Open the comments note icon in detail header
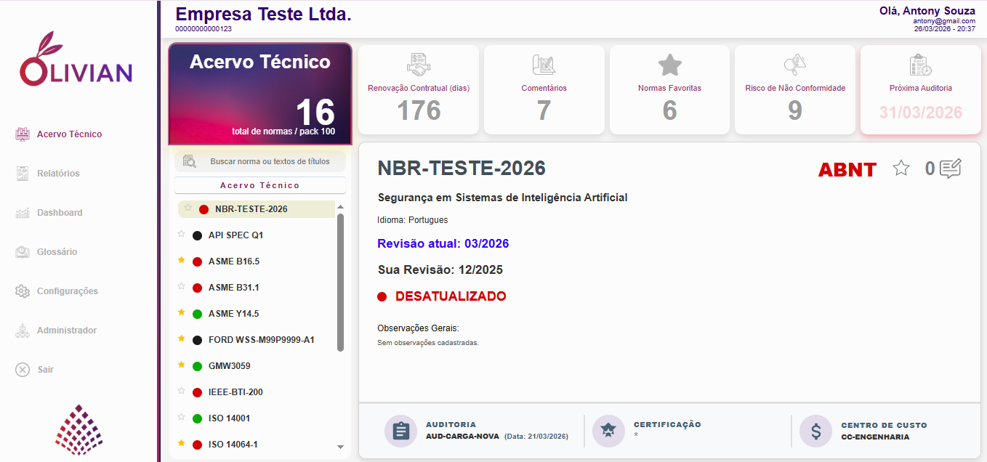The width and height of the screenshot is (987, 462). click(x=951, y=169)
